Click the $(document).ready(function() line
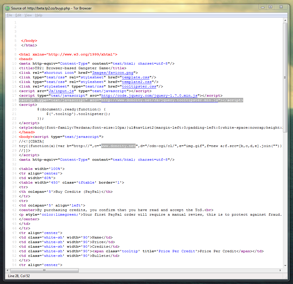 pos(71,109)
